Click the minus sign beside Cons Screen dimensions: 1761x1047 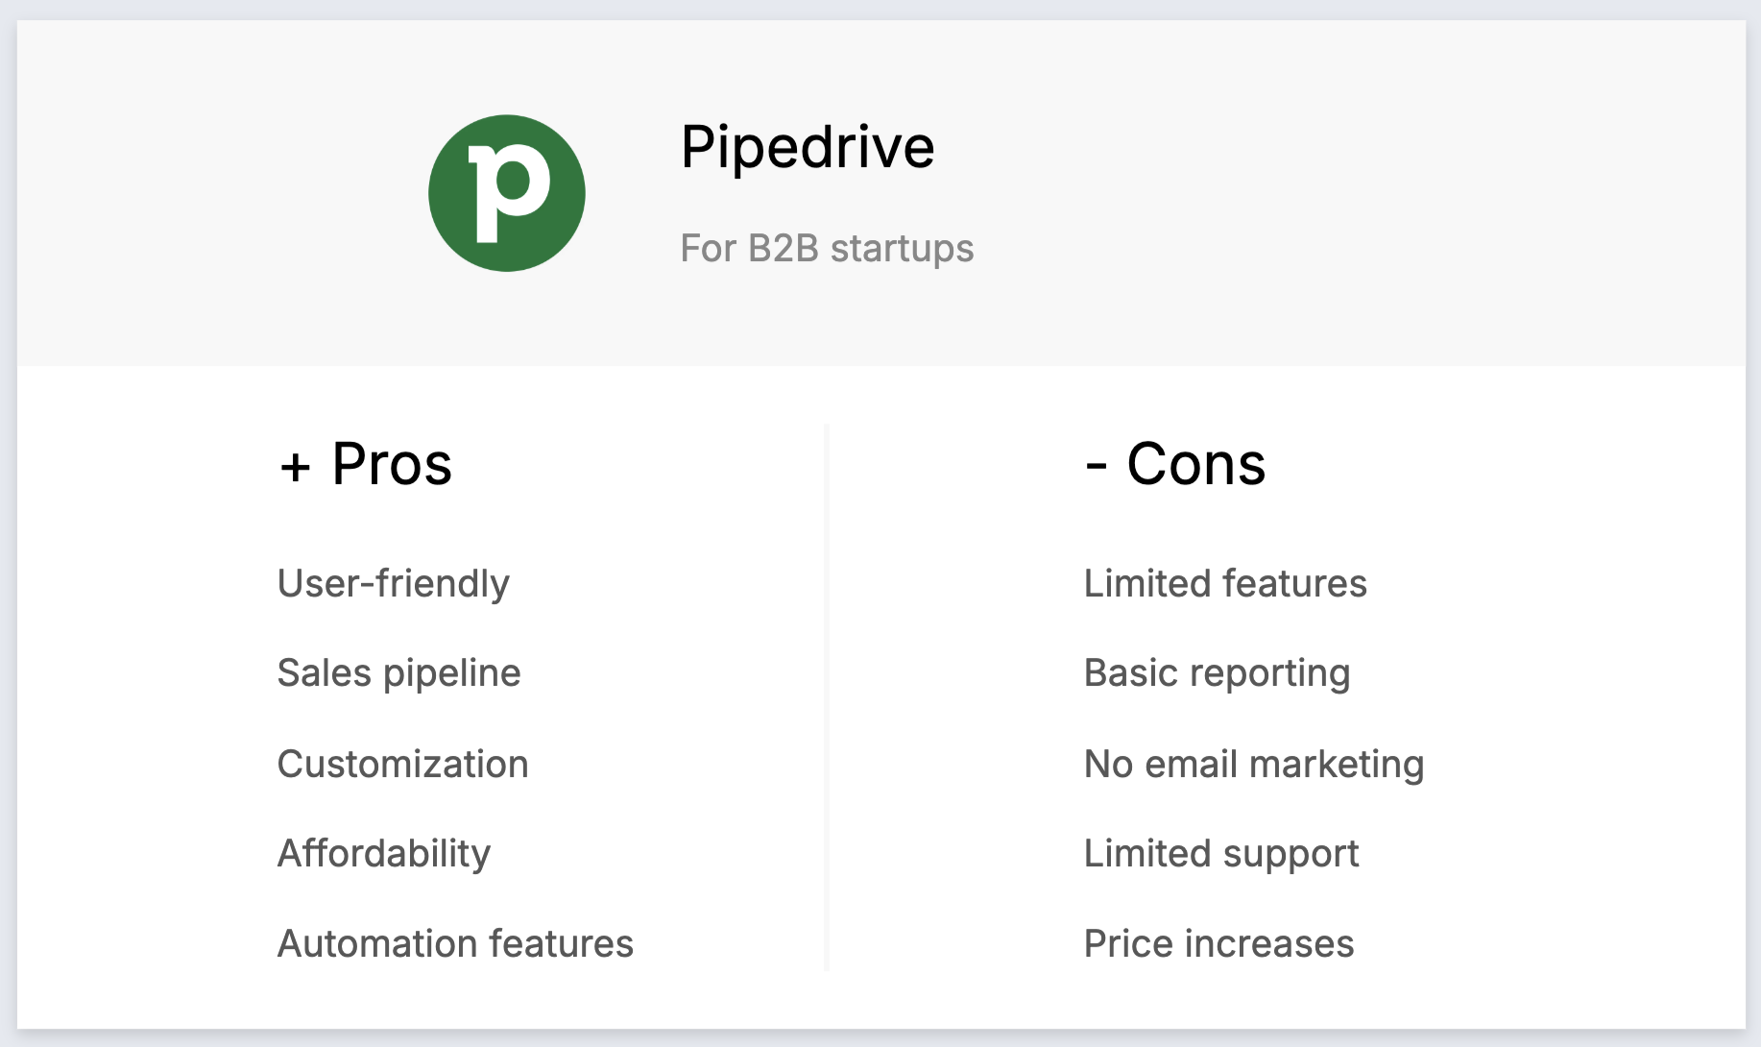(1096, 466)
